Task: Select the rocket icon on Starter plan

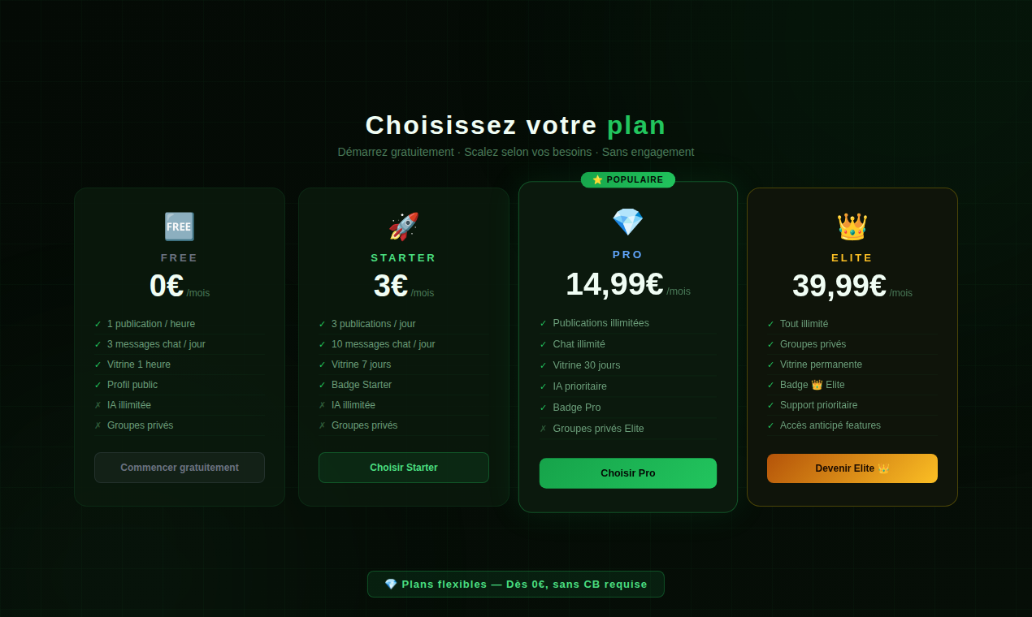Action: point(404,227)
